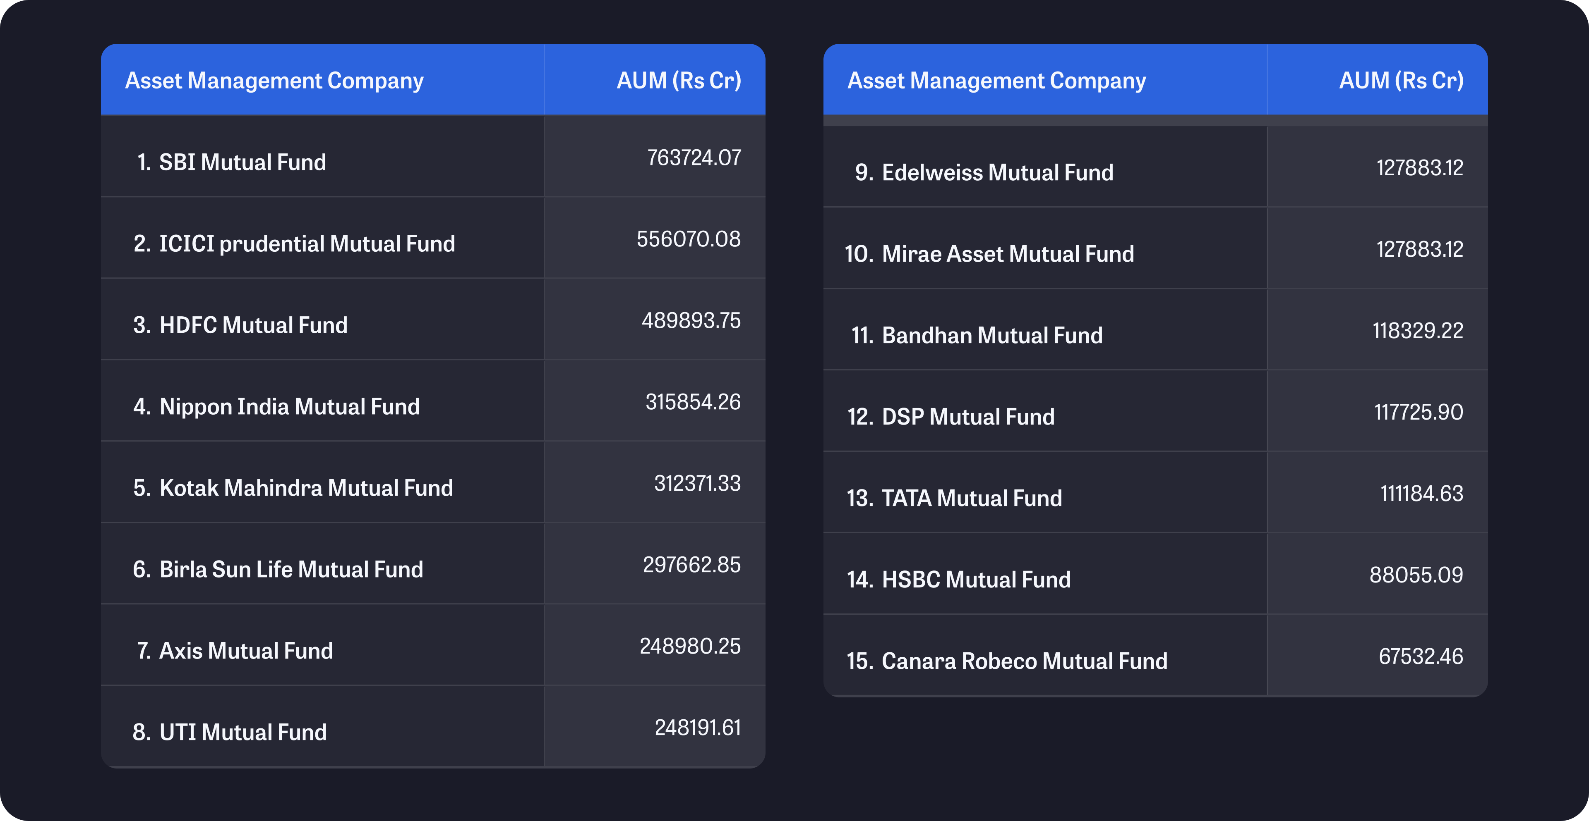Click the SBI Mutual Fund row

242,162
